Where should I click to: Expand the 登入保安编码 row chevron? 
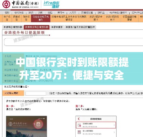click(114, 132)
